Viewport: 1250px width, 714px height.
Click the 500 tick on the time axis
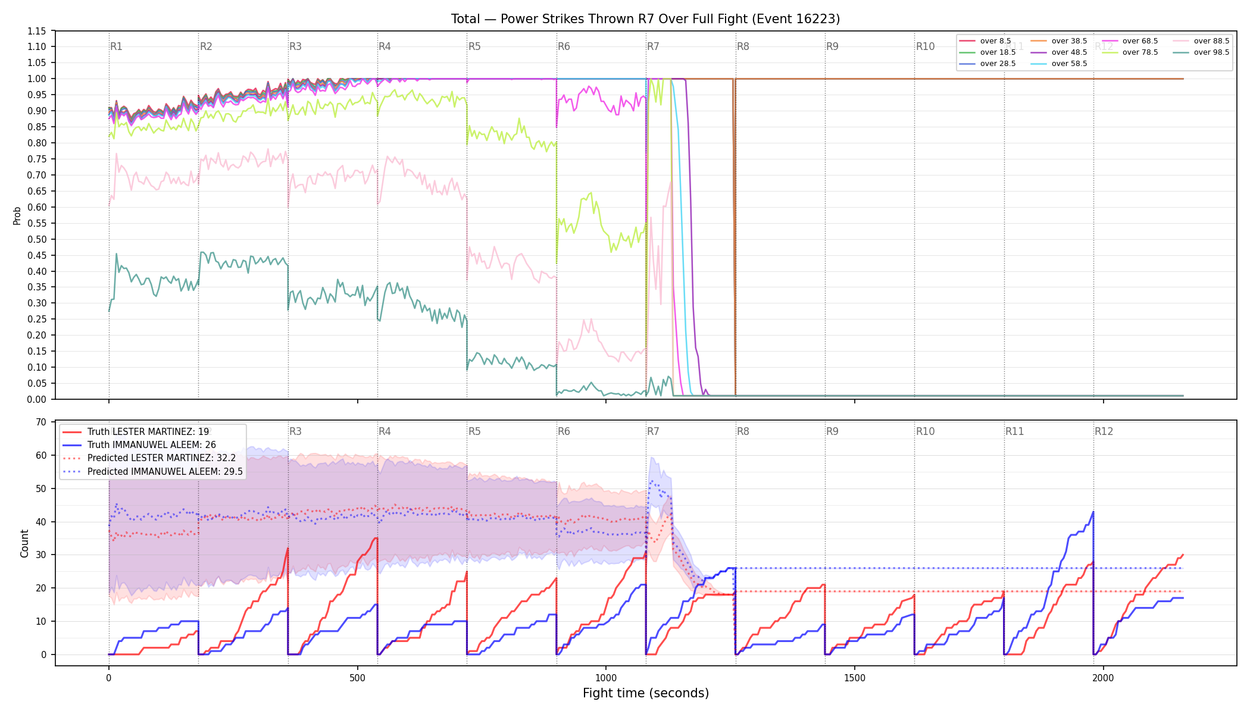pyautogui.click(x=357, y=678)
